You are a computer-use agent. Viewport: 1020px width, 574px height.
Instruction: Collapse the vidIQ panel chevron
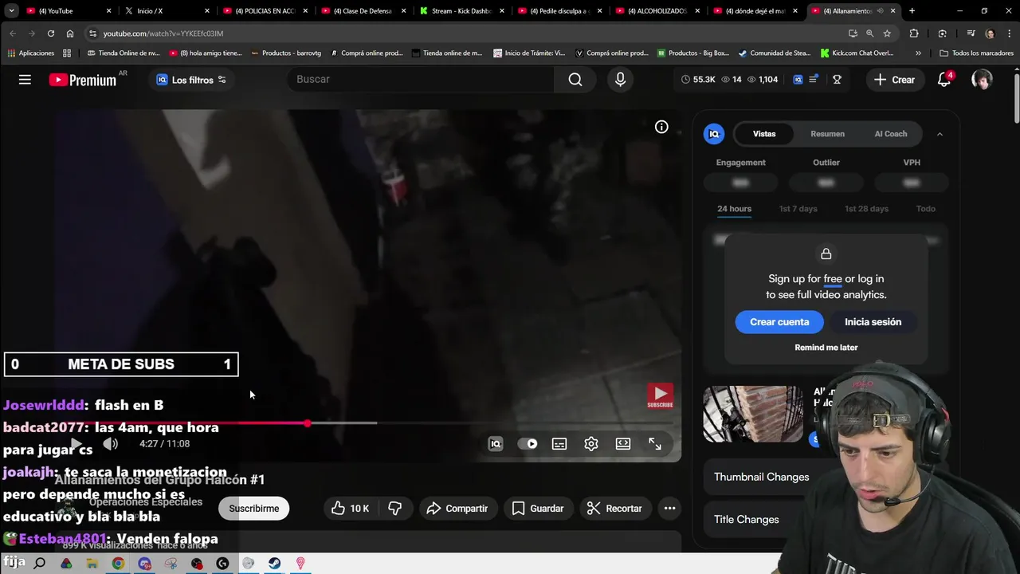940,134
